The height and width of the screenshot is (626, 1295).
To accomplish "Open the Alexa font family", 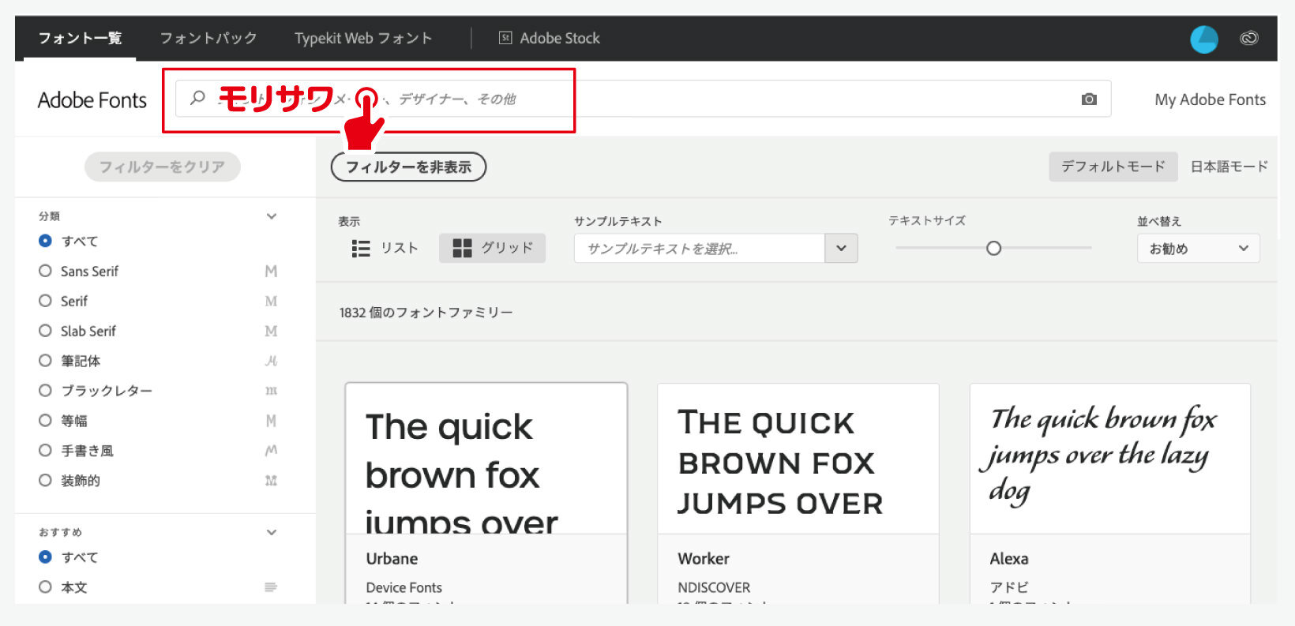I will 1009,558.
